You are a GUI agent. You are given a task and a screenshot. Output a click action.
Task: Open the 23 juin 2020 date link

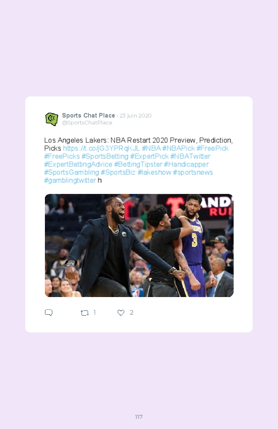[x=136, y=115]
